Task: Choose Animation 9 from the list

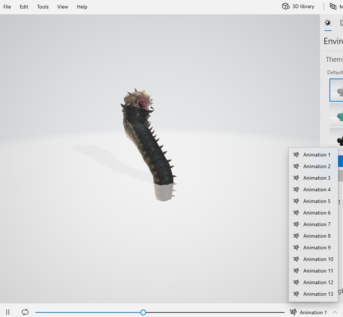Action: point(313,247)
